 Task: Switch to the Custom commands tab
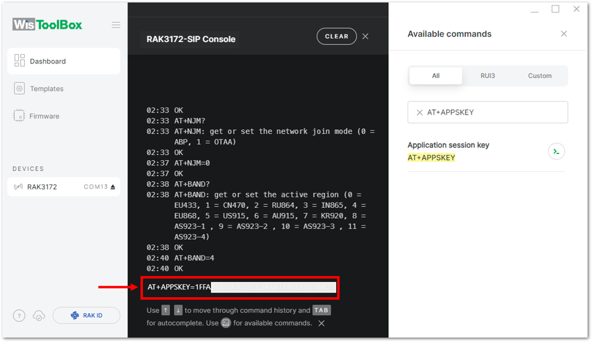(540, 76)
